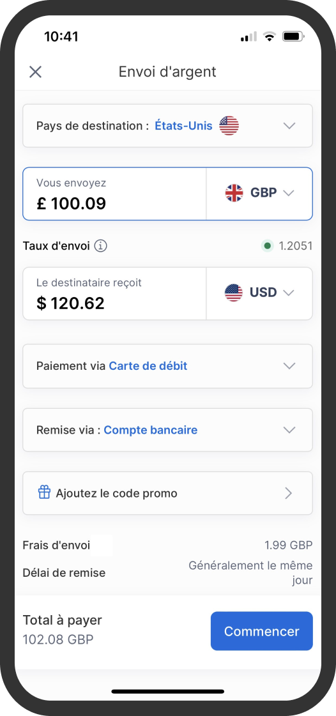Viewport: 336px width, 716px height.
Task: Expand Remise via Compte bancaire options
Action: pos(167,430)
